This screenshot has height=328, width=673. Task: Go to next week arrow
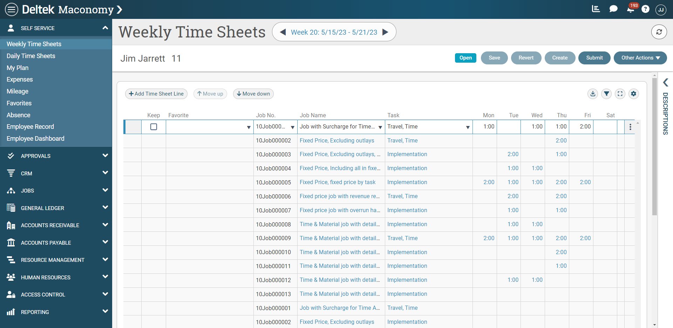pyautogui.click(x=385, y=32)
